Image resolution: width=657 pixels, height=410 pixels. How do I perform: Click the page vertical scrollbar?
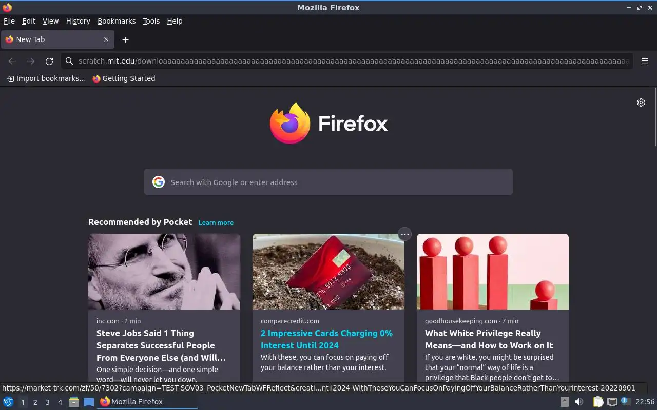pos(655,117)
